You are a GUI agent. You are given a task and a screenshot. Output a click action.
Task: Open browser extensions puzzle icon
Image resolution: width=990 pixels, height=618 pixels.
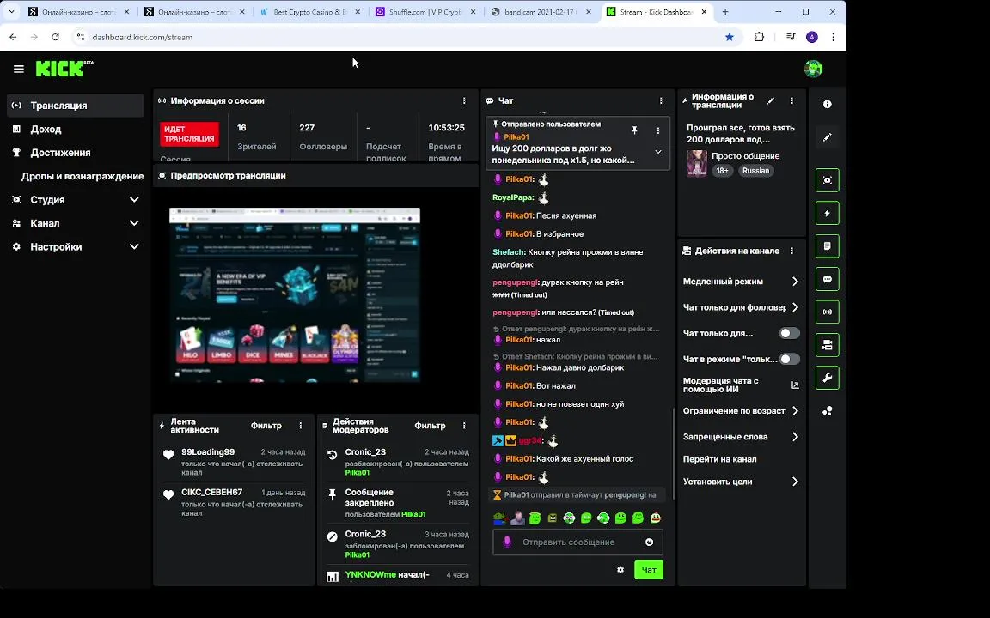[759, 37]
